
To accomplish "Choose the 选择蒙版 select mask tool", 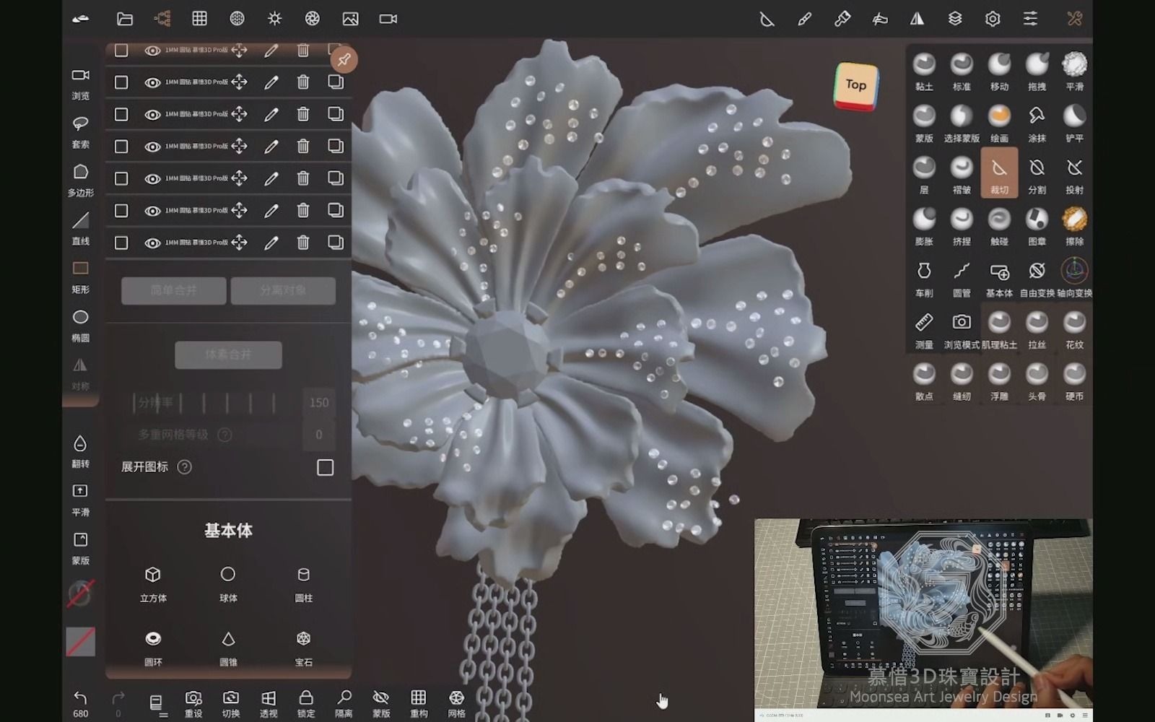I will coord(962,123).
